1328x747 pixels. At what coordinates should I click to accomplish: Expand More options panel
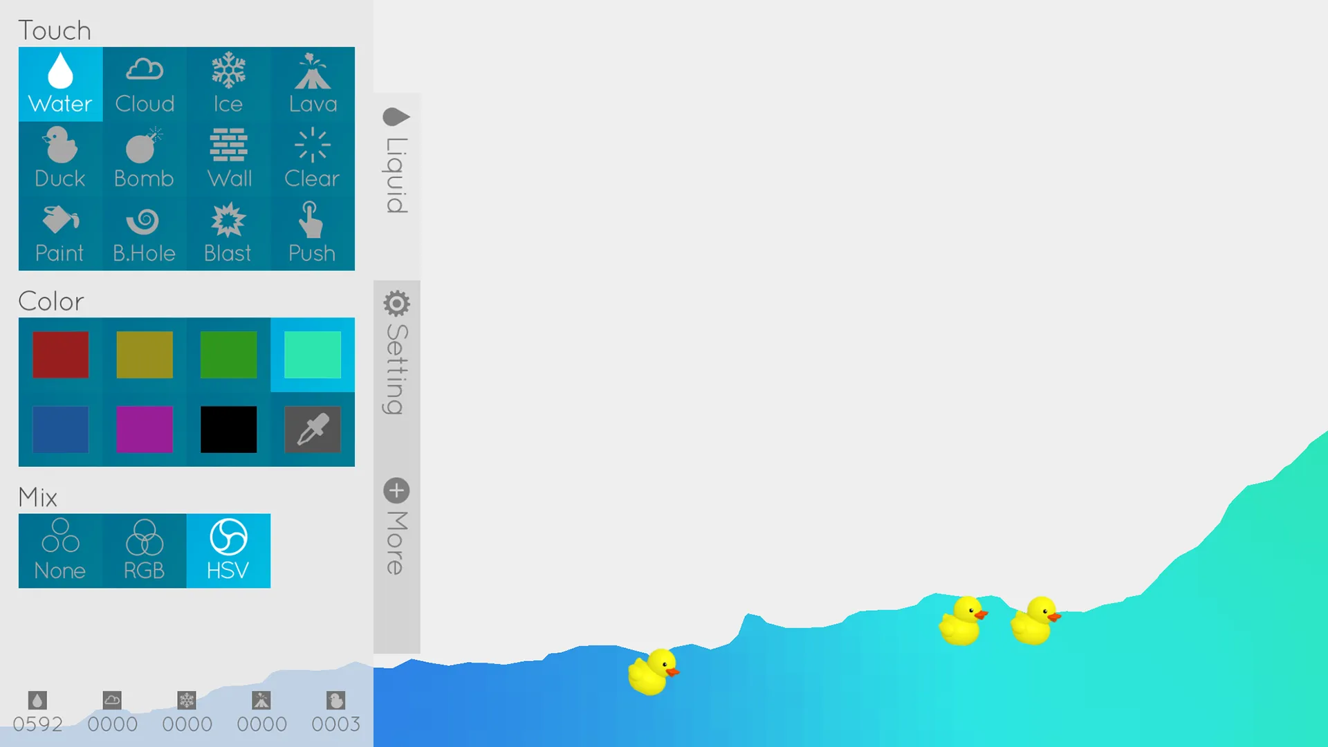(396, 490)
